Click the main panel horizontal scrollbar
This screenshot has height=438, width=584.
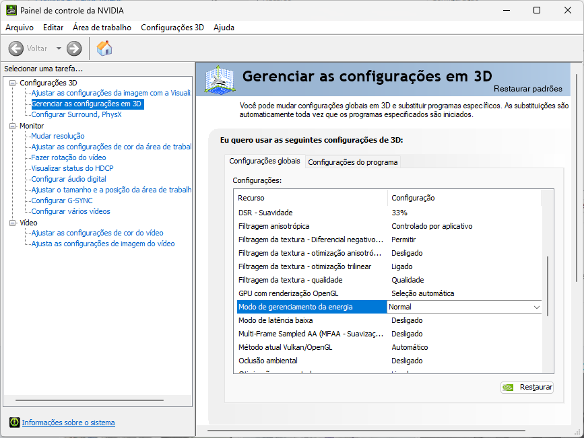click(x=366, y=431)
